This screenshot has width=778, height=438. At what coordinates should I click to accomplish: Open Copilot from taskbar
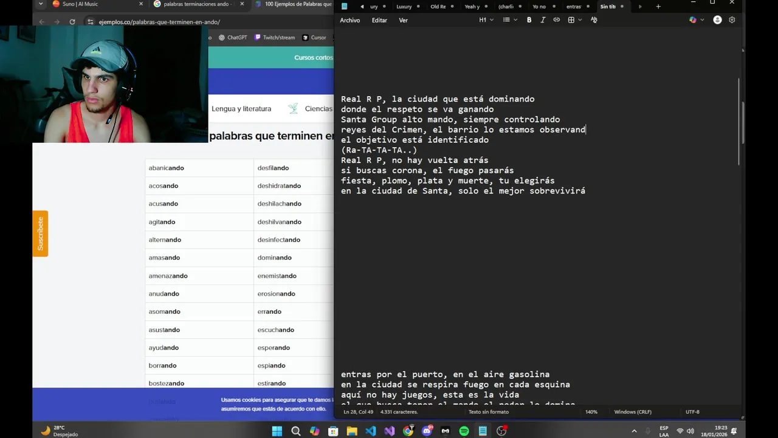coord(314,431)
